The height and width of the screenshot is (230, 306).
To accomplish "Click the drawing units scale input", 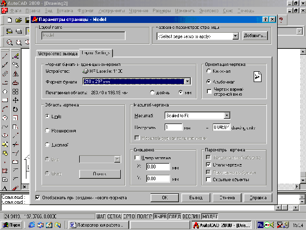I will pyautogui.click(x=221, y=127).
